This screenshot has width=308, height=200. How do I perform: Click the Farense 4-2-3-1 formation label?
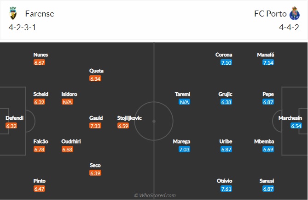23,28
